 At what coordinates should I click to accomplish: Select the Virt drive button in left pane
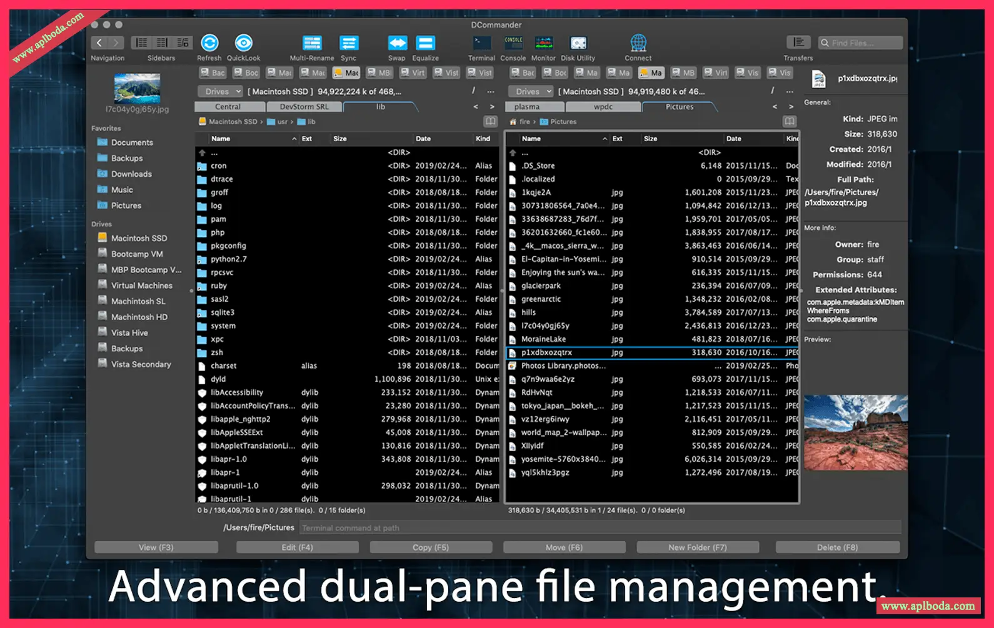pyautogui.click(x=413, y=73)
